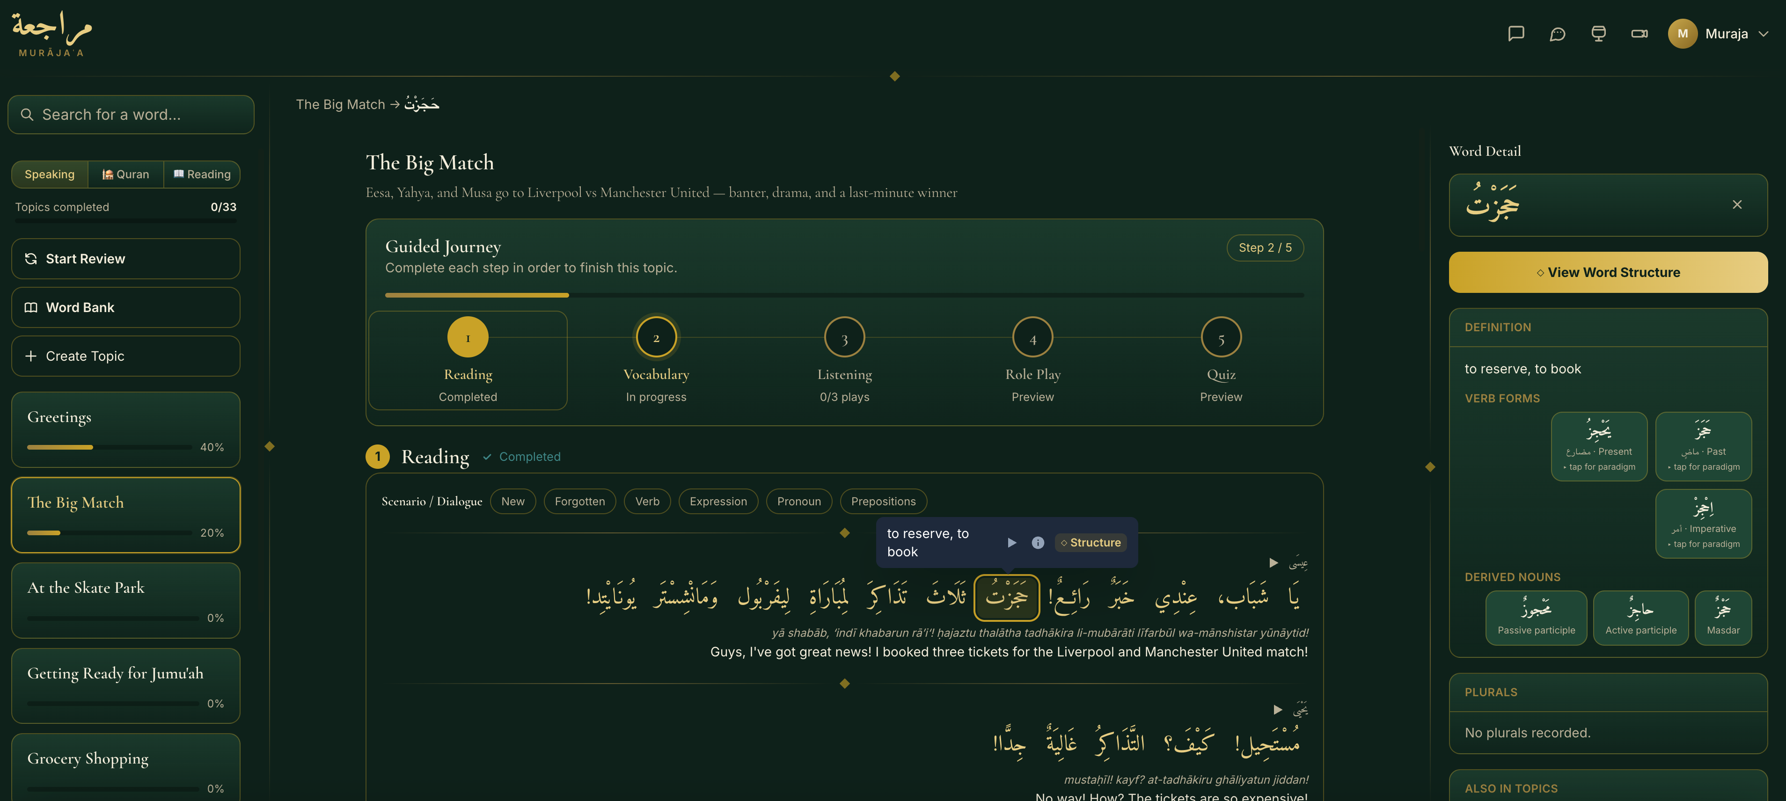Click the View Word Structure button
1786x801 pixels.
coord(1608,272)
